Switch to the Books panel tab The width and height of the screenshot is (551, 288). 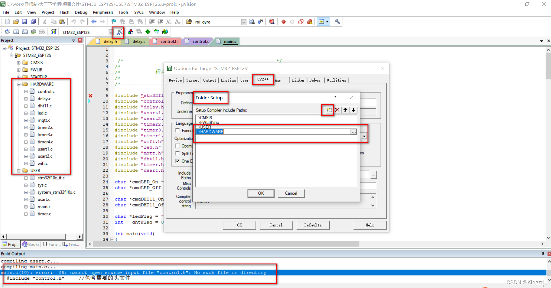(31, 244)
